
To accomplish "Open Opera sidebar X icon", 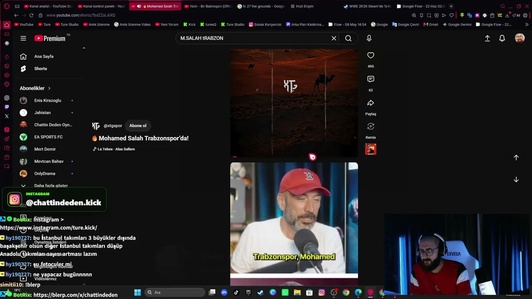I will click(x=7, y=116).
